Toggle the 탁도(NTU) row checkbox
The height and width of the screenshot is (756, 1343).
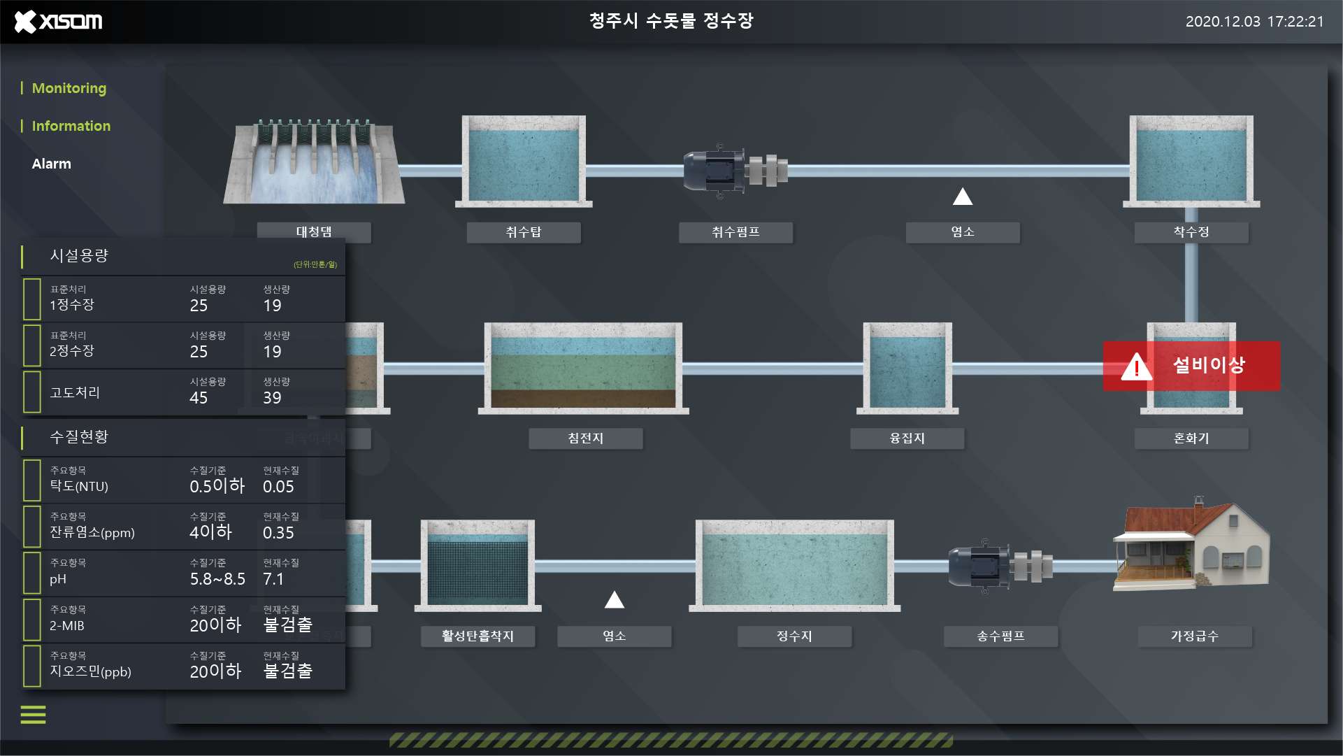coord(32,480)
